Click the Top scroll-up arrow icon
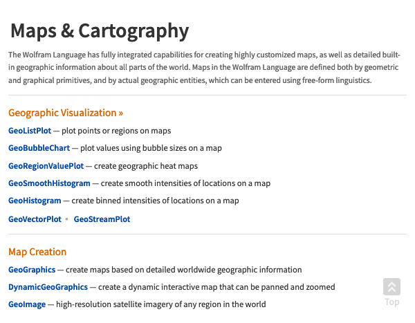The width and height of the screenshot is (415, 323). coord(391,287)
